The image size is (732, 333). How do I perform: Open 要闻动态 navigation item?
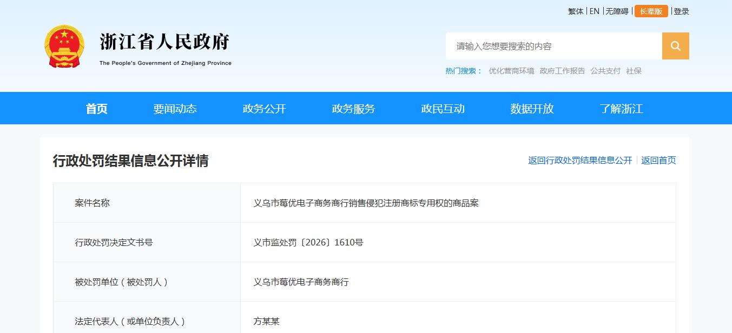175,109
